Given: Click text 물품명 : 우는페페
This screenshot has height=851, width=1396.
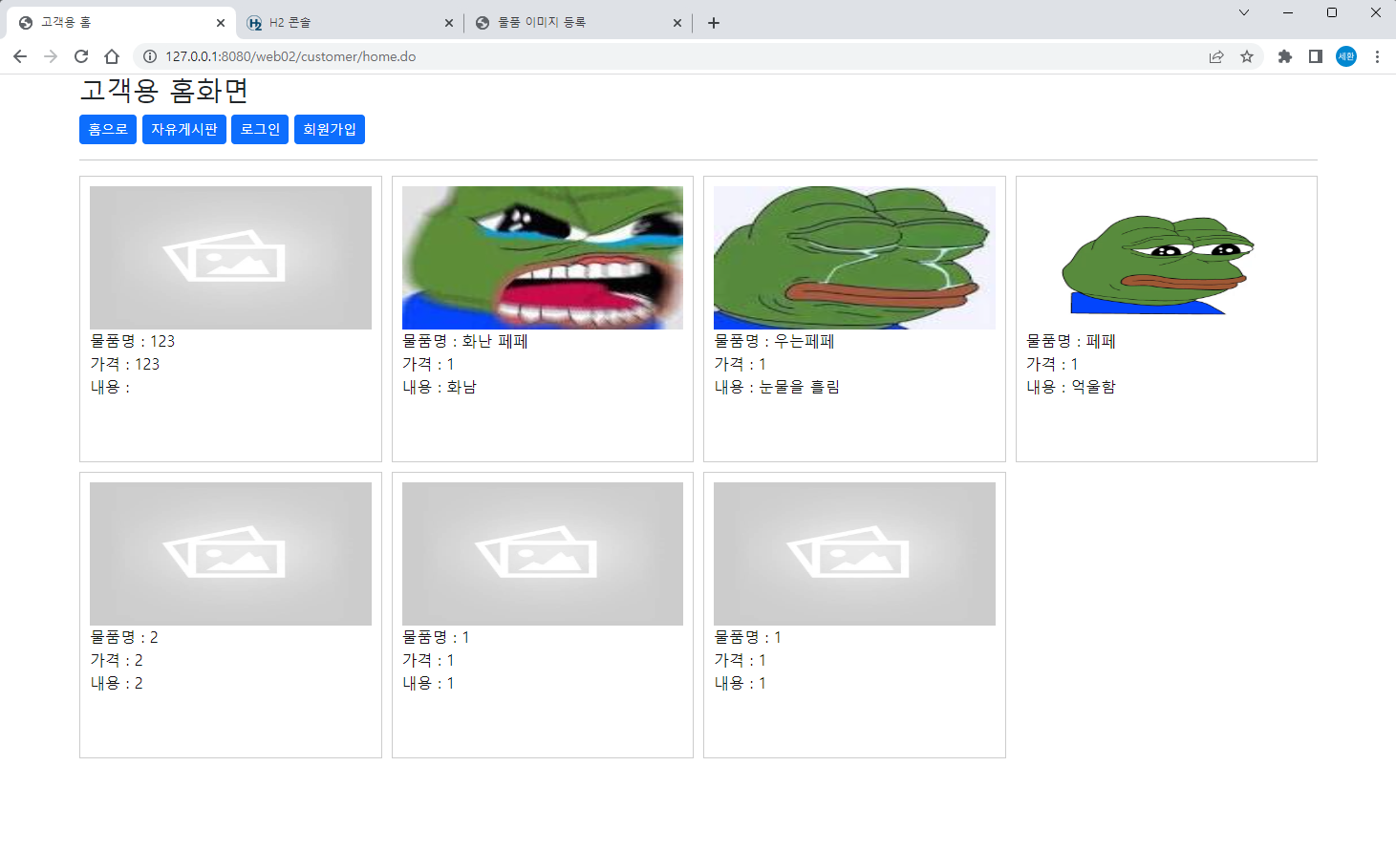Looking at the screenshot, I should click(x=775, y=341).
